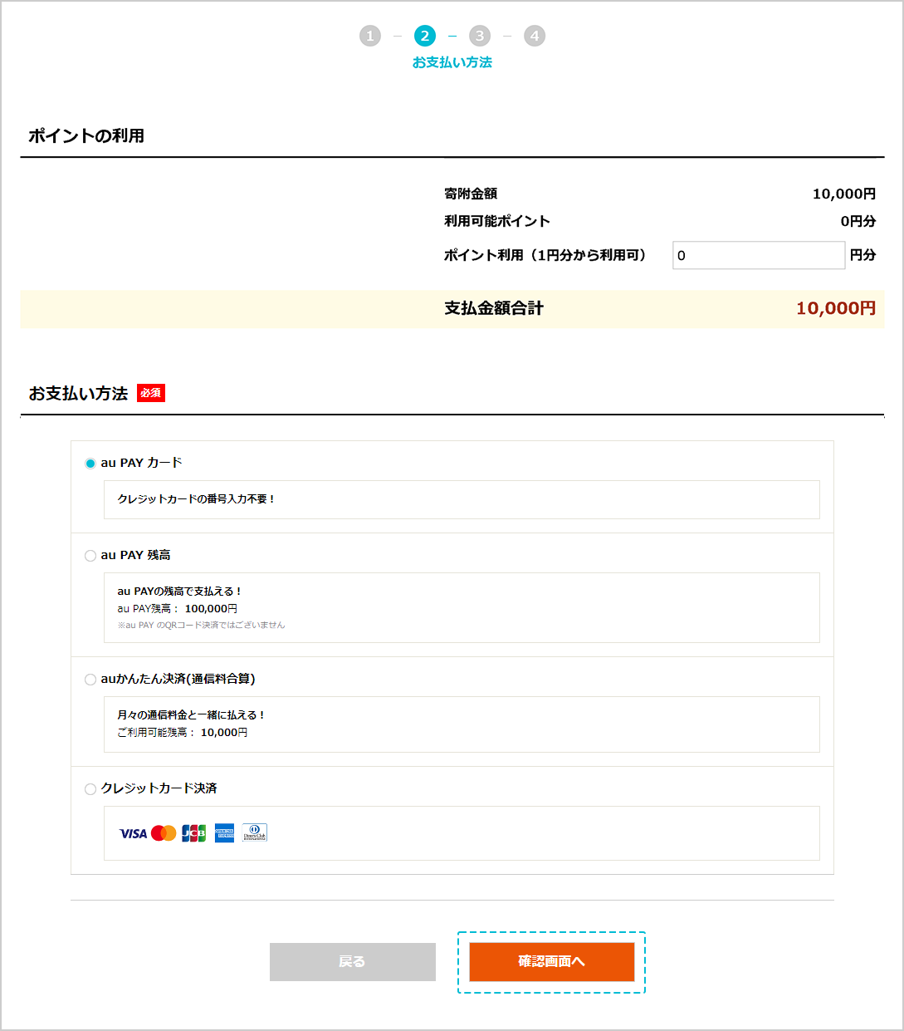Click the au PAY残高： 100,000円 balance text

(x=178, y=609)
